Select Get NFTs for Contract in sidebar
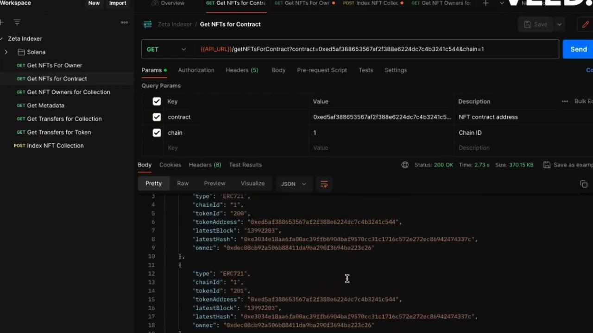This screenshot has width=593, height=333. [57, 79]
